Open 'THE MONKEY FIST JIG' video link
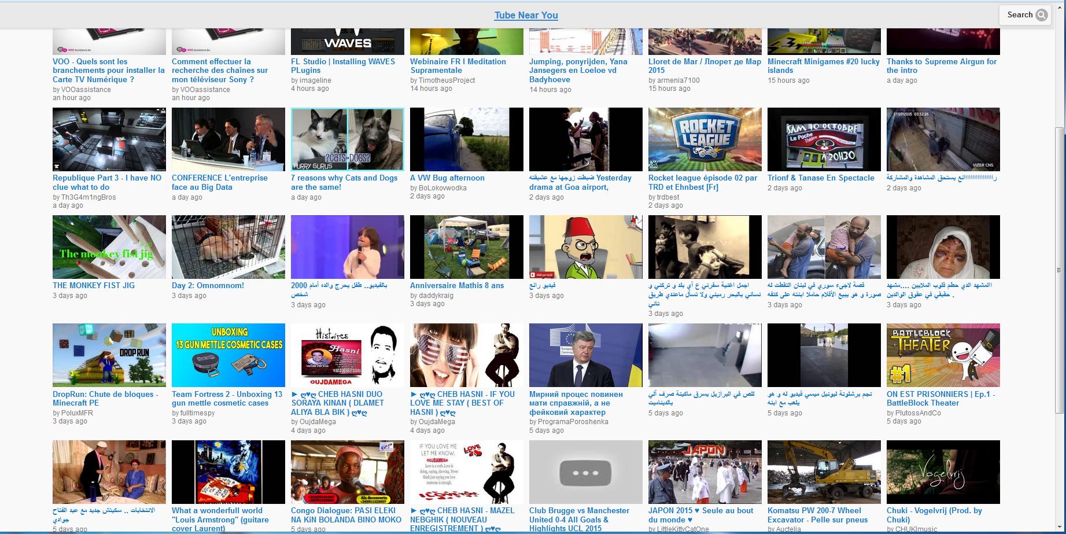Screen dimensions: 1066x534 [94, 285]
